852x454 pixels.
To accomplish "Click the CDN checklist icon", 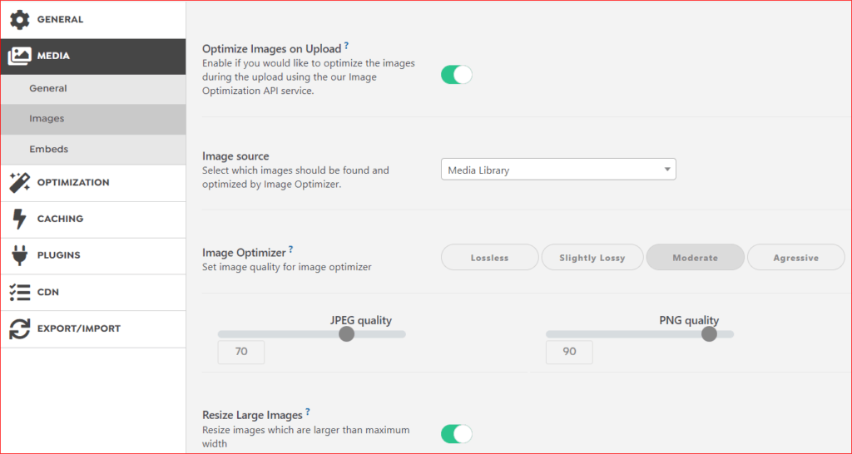I will (x=20, y=292).
